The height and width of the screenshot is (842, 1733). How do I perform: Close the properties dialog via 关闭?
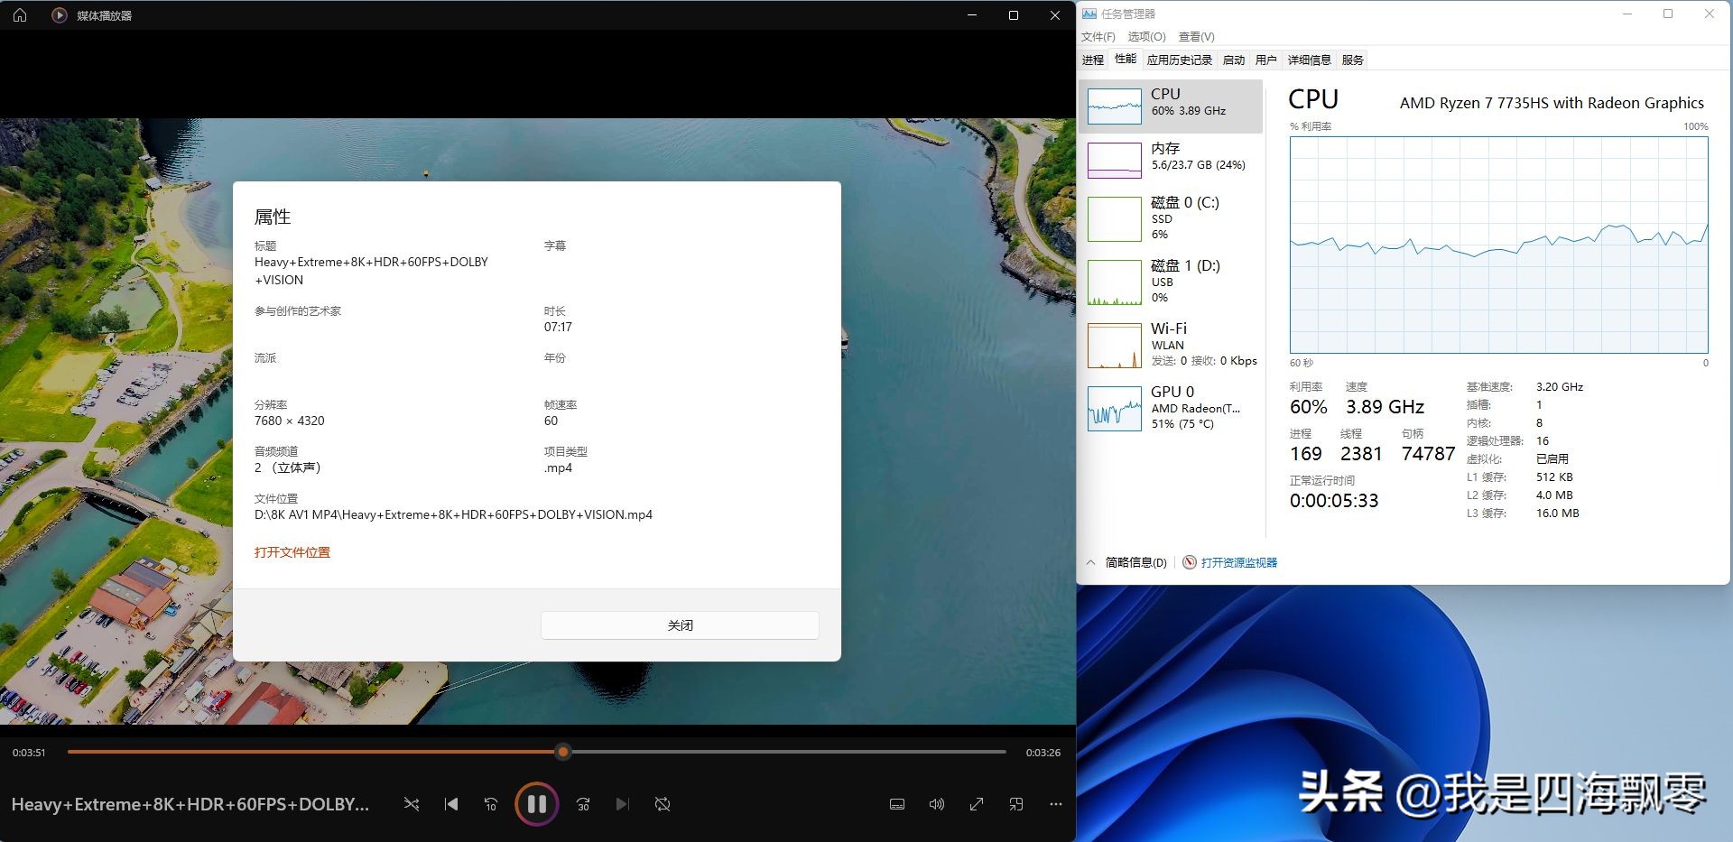point(680,625)
